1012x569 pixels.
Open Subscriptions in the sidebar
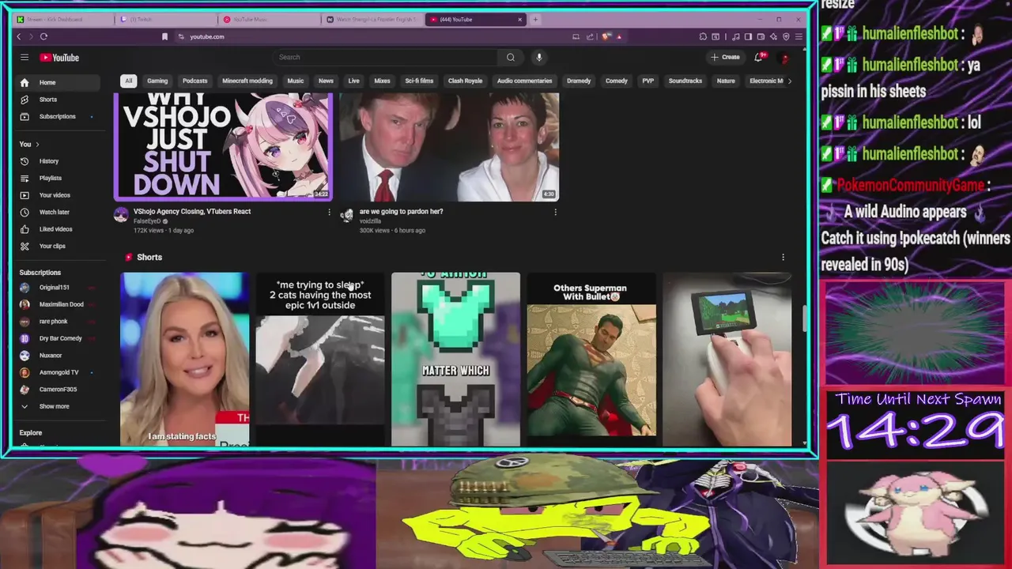click(59, 116)
